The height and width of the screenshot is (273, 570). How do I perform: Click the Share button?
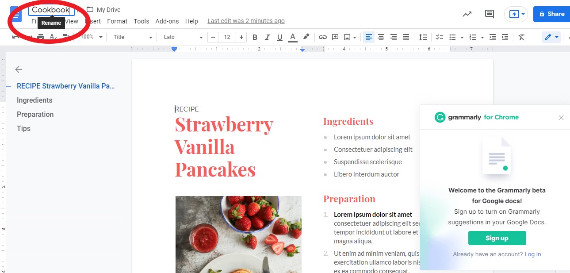551,14
